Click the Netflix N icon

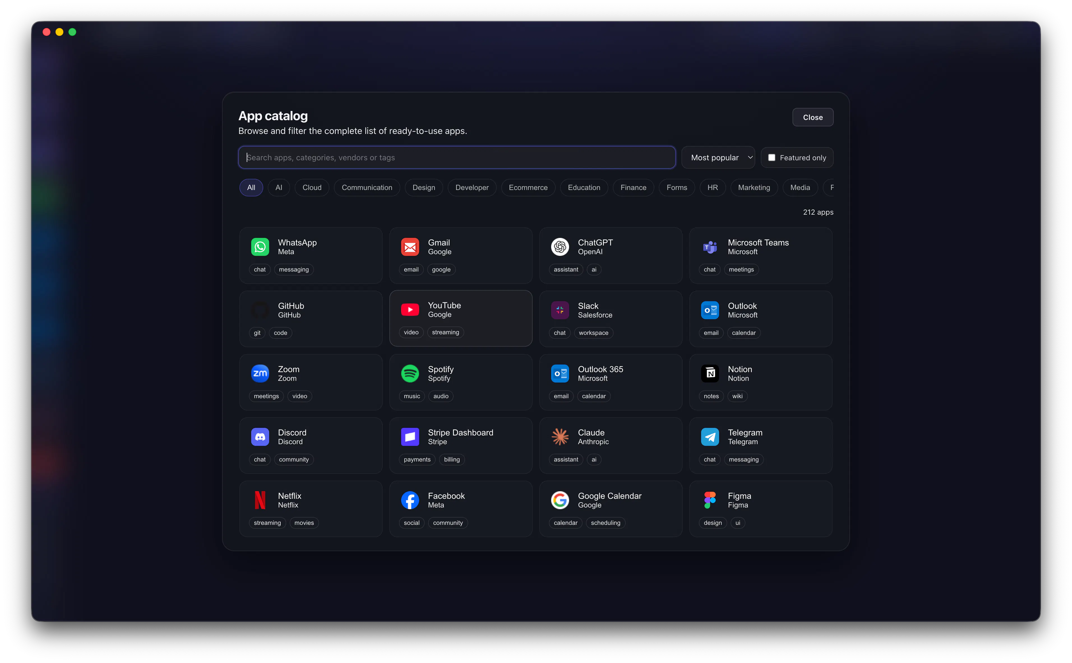point(260,500)
